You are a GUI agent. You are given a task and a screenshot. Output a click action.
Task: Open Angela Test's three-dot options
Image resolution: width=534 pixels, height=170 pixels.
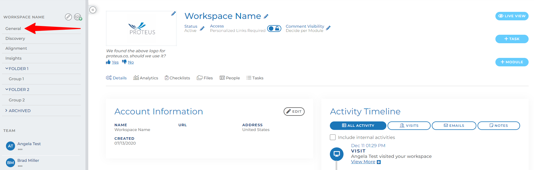pos(20,149)
